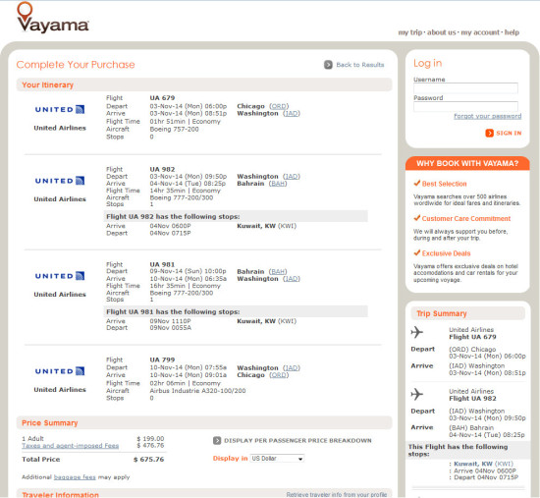Click Kuwait, KW stop in Trip Summary
This screenshot has width=540, height=498.
point(483,464)
